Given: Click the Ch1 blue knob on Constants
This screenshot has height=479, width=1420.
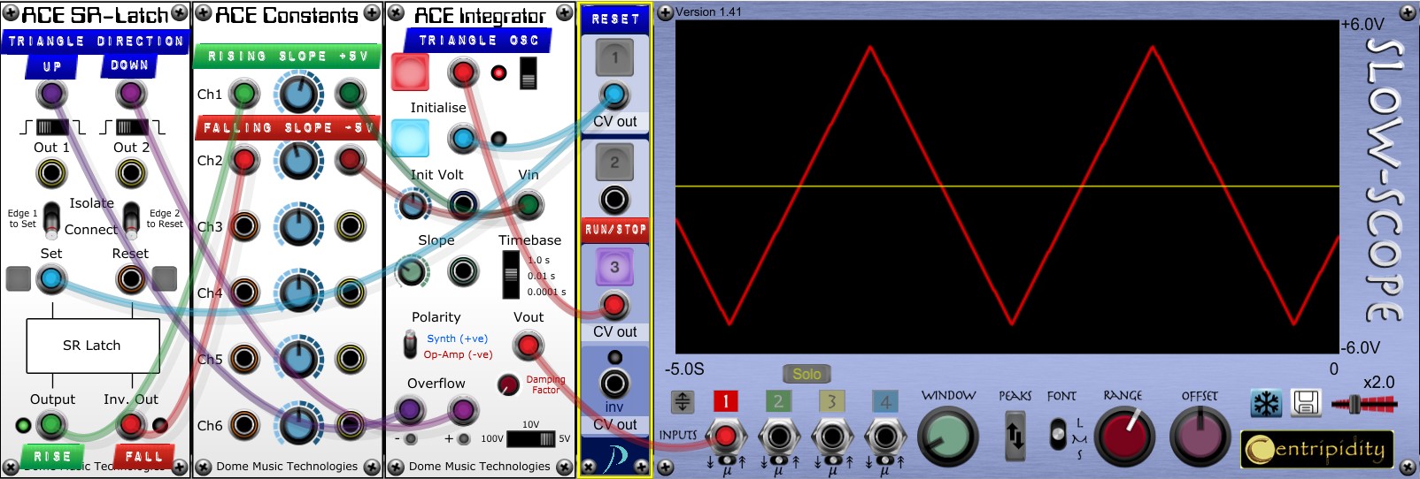Looking at the screenshot, I should pyautogui.click(x=298, y=94).
